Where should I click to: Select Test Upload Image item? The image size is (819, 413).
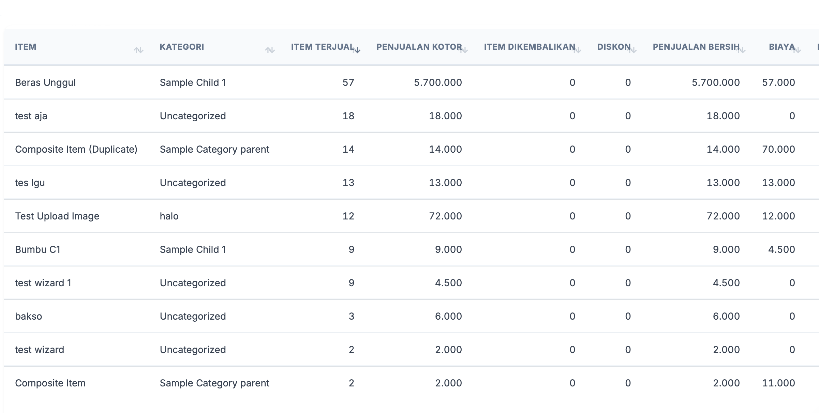point(57,216)
